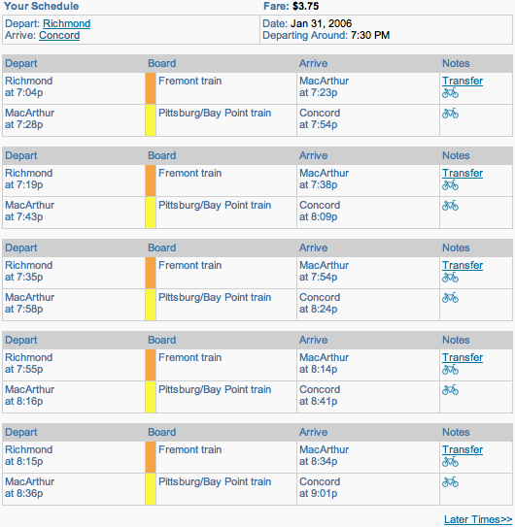Viewport: 515px width, 527px height.
Task: Click bike icon in Richmond 7:35p row
Action: (450, 277)
